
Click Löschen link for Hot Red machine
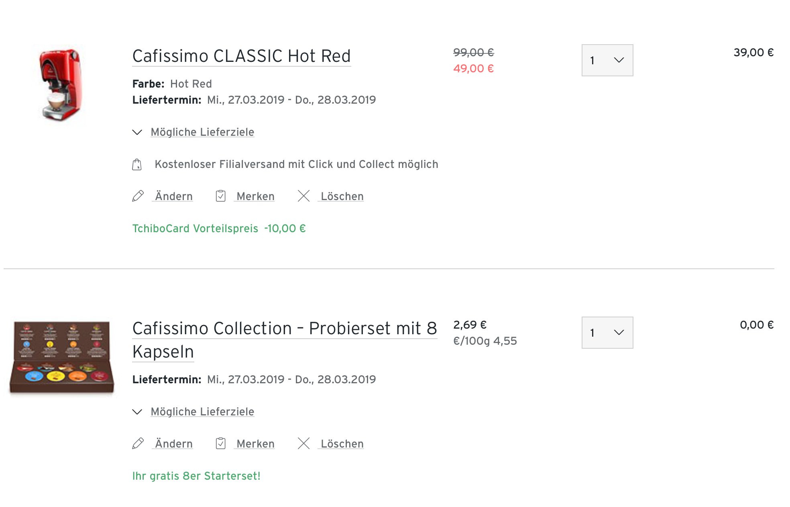342,196
